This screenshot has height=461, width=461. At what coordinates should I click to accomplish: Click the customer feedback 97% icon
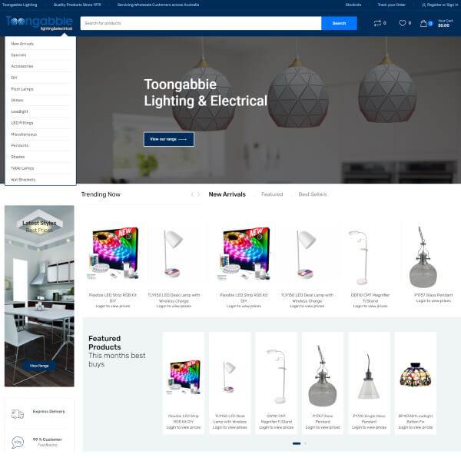pyautogui.click(x=18, y=442)
